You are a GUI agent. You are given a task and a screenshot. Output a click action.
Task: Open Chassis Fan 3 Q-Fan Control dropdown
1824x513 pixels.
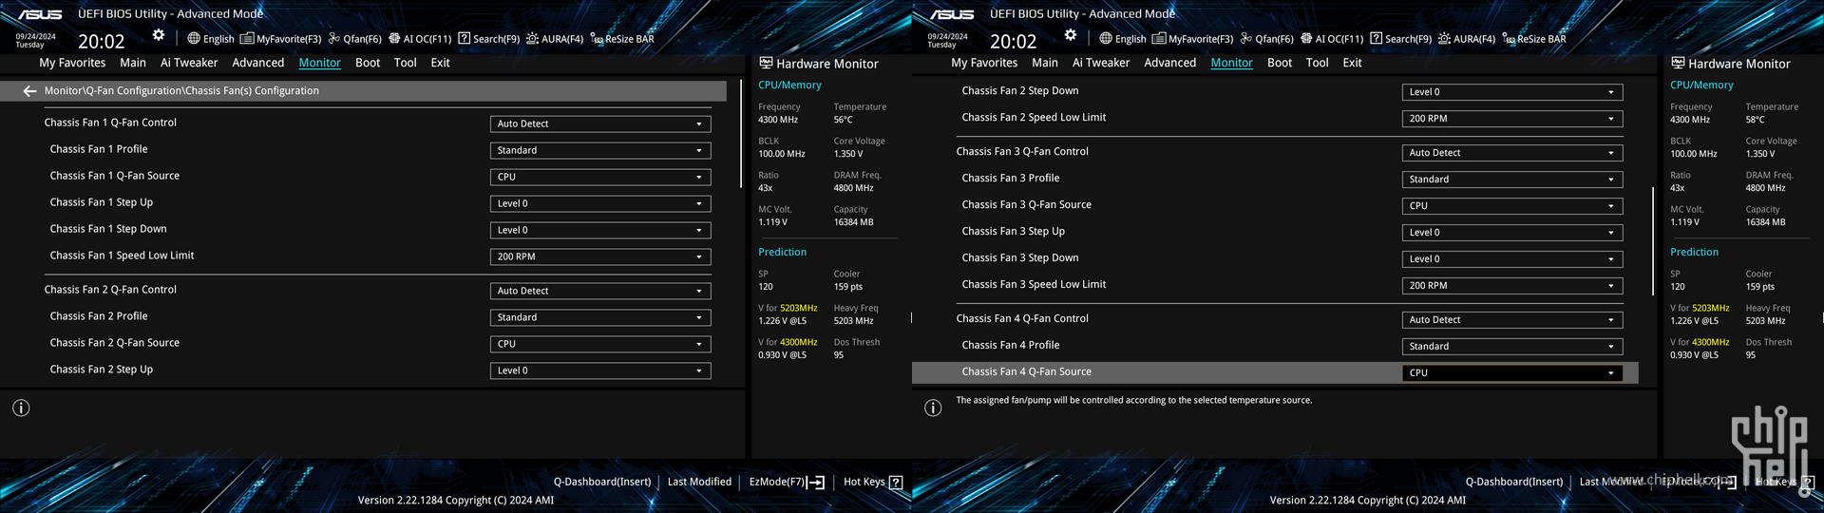(x=1512, y=153)
